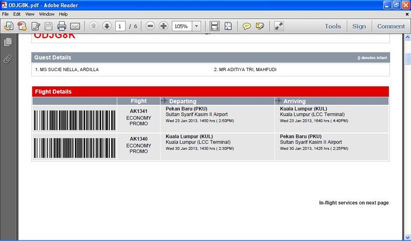411x241 pixels.
Task: Click the Edit PDF pencil icon
Action: click(x=36, y=26)
